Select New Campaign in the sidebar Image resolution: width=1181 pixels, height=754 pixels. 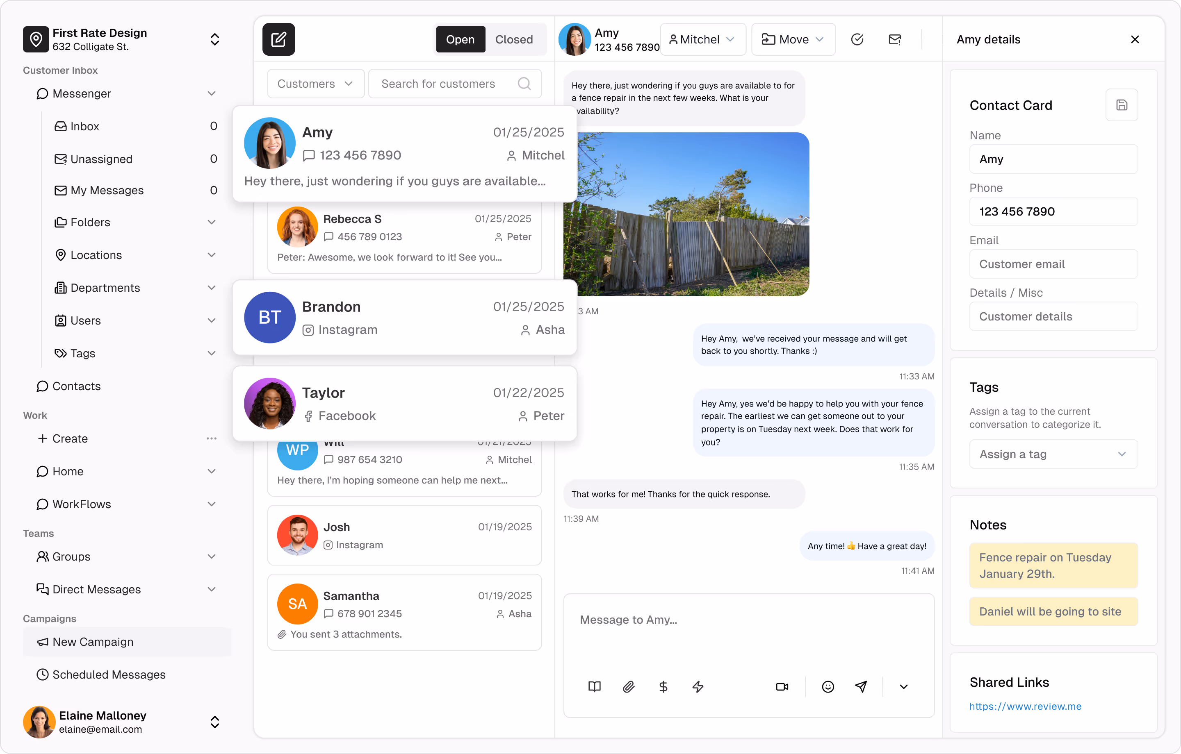(x=127, y=642)
